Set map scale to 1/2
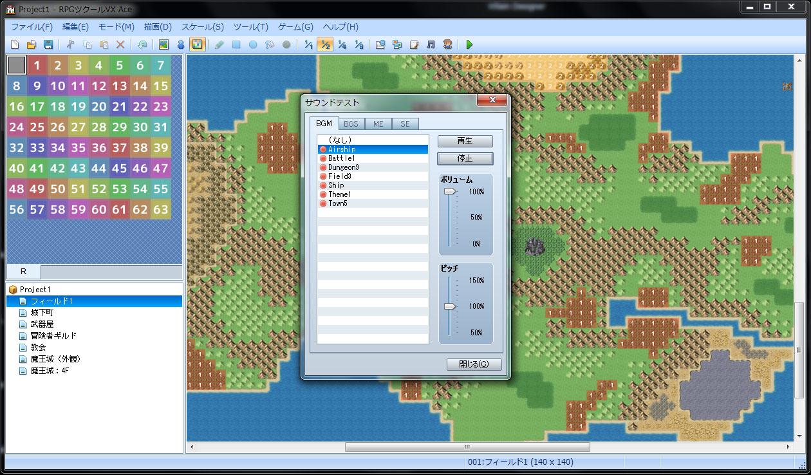Image resolution: width=811 pixels, height=475 pixels. (326, 45)
